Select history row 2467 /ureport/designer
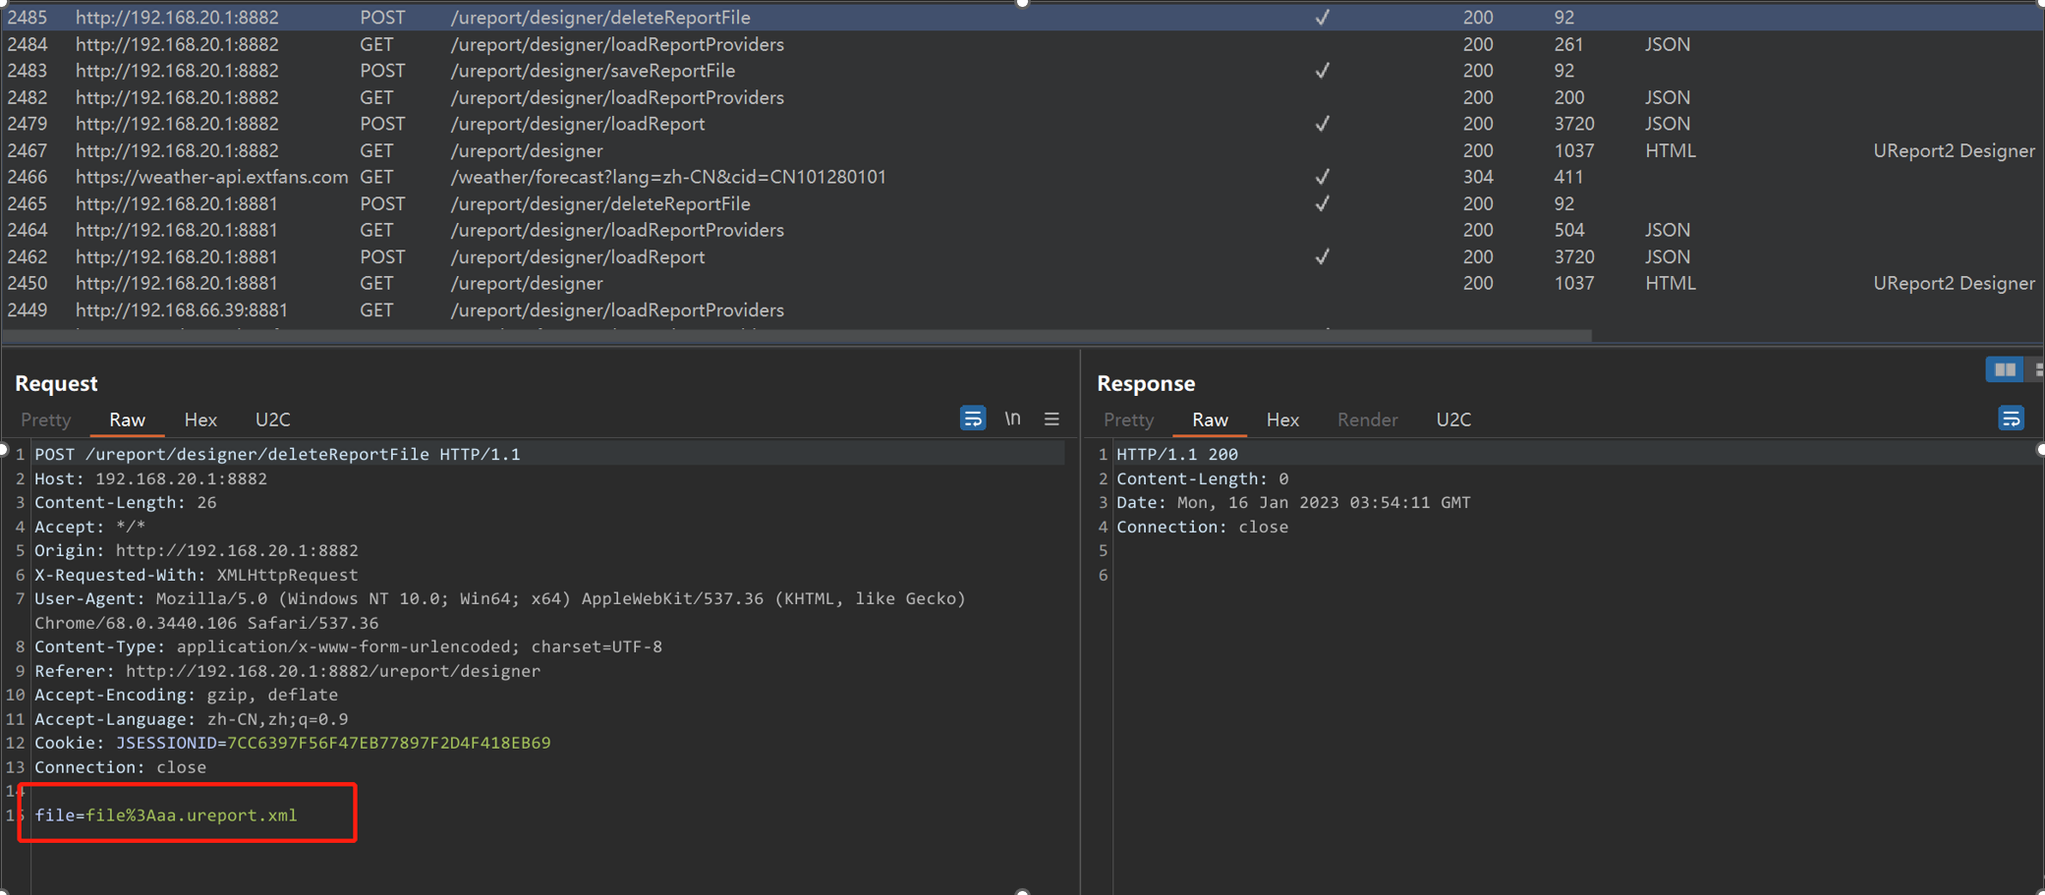 [1022, 150]
